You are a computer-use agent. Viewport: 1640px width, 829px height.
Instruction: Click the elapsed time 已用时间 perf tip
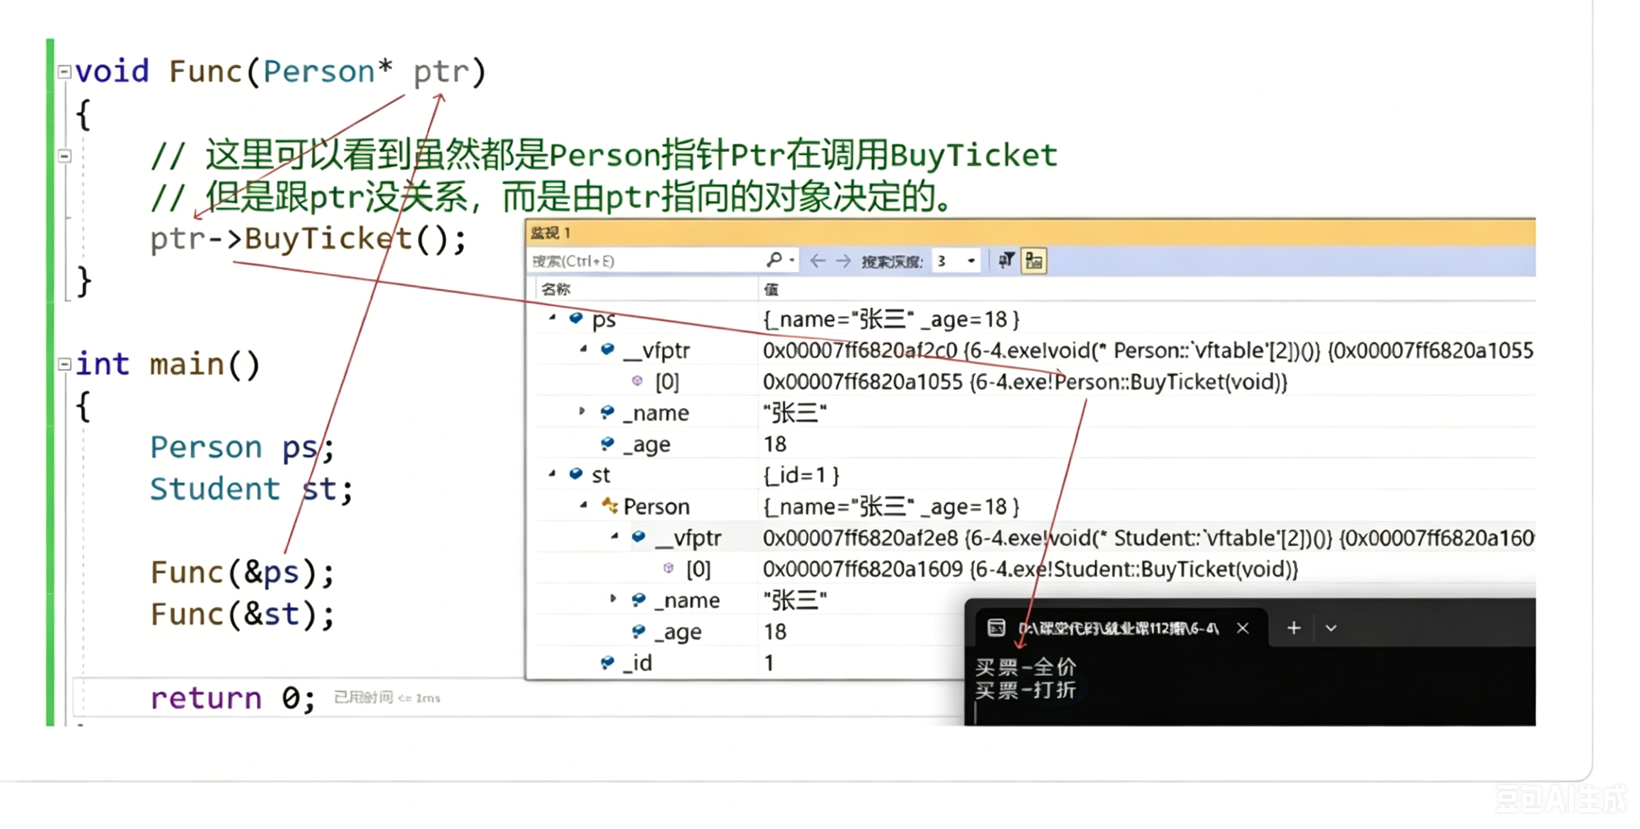tap(387, 698)
